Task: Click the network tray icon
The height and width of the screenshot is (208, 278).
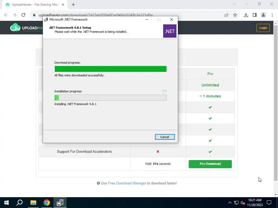Action: point(236,203)
